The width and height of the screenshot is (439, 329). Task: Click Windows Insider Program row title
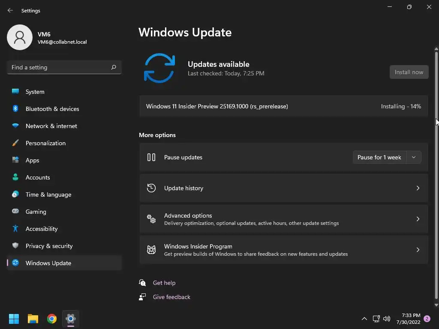(198, 246)
